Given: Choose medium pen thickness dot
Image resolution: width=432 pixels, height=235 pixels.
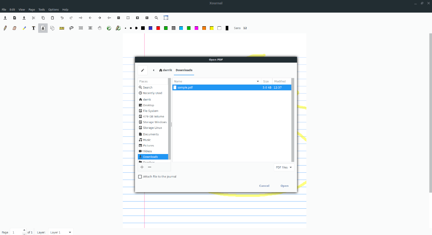Looking at the screenshot, I should 131,28.
